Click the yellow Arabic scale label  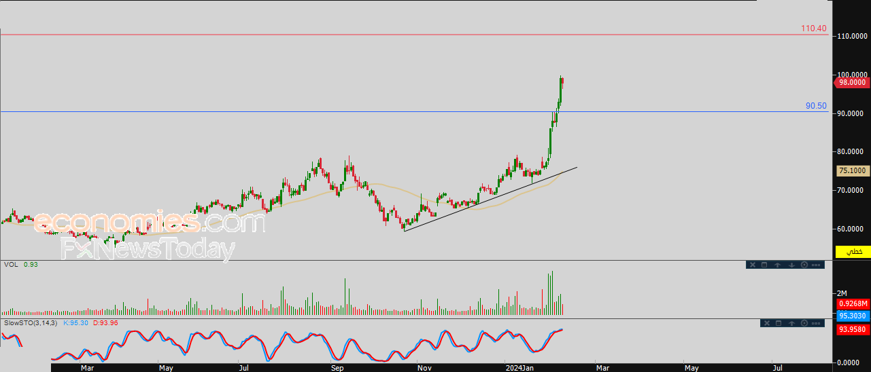coord(853,252)
